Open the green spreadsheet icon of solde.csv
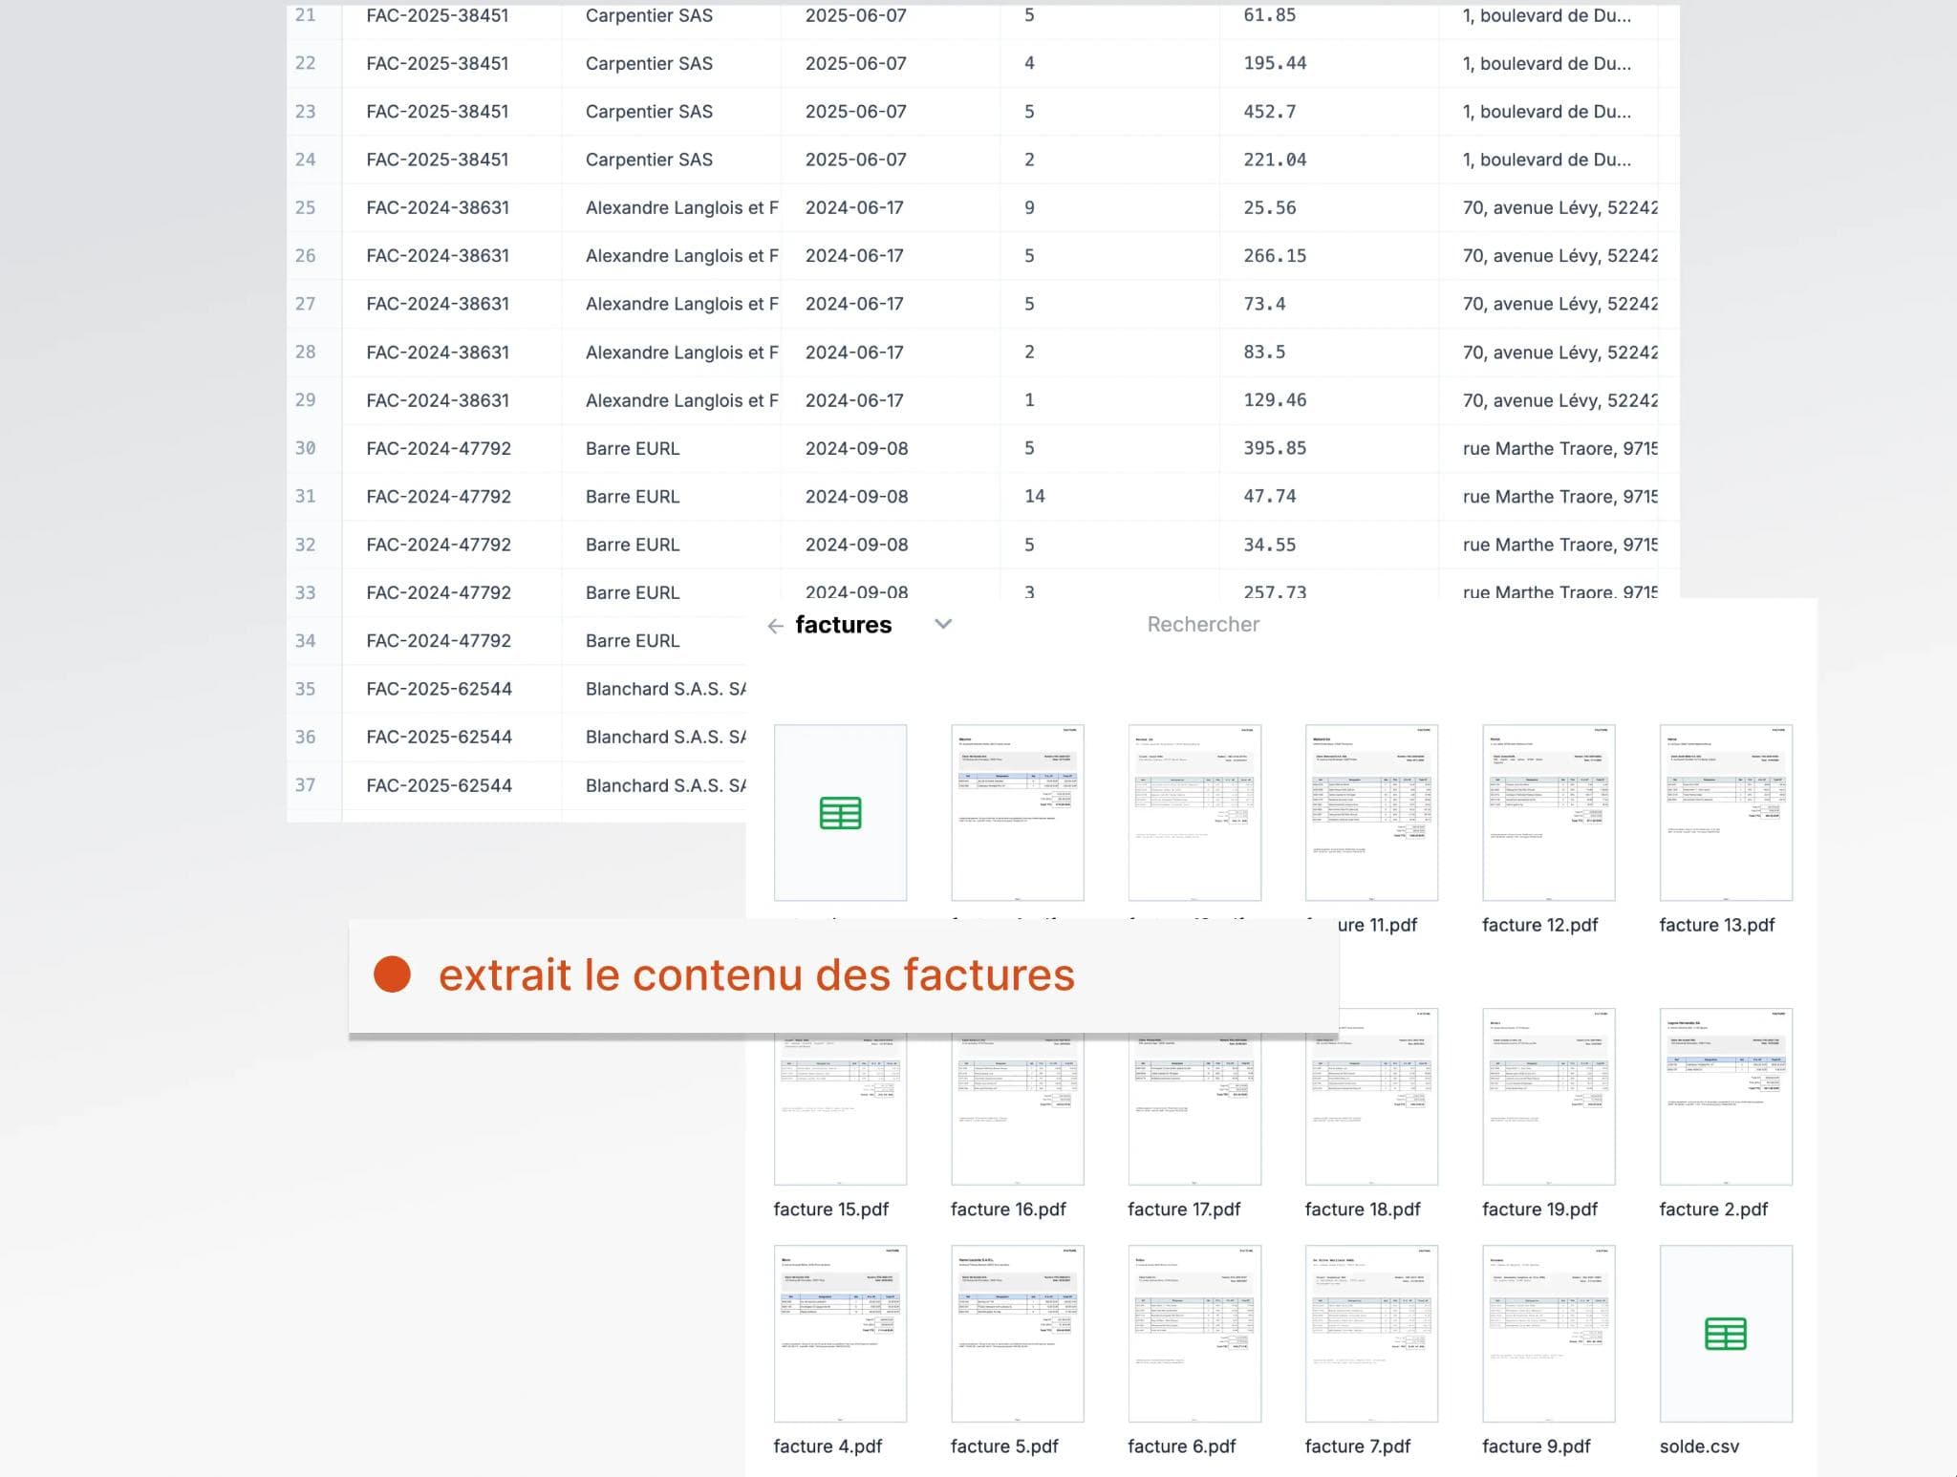 pos(1726,1334)
